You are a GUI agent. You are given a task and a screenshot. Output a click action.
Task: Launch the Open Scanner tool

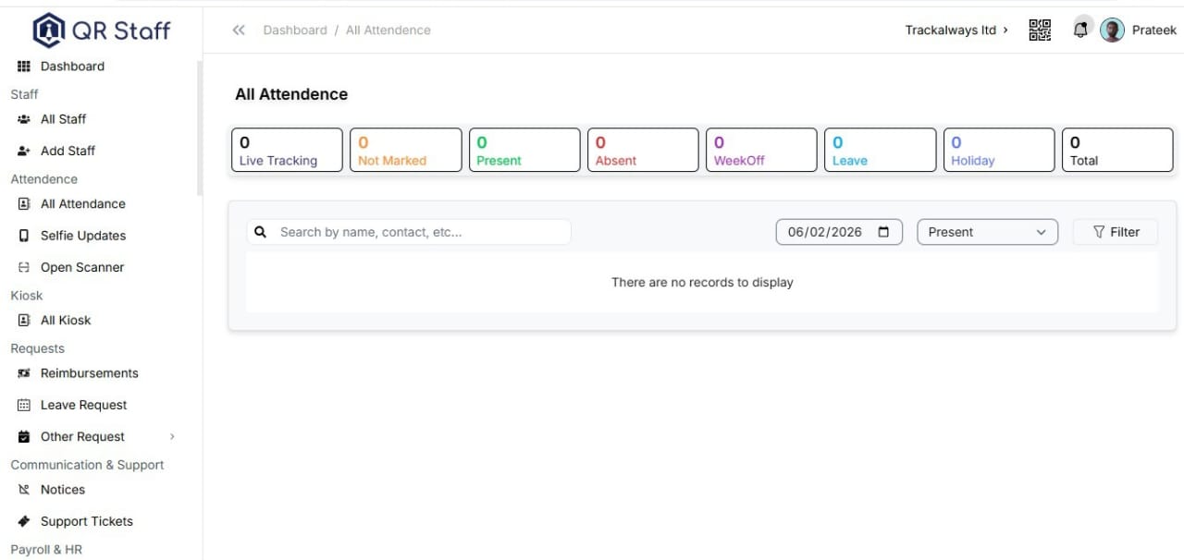81,267
